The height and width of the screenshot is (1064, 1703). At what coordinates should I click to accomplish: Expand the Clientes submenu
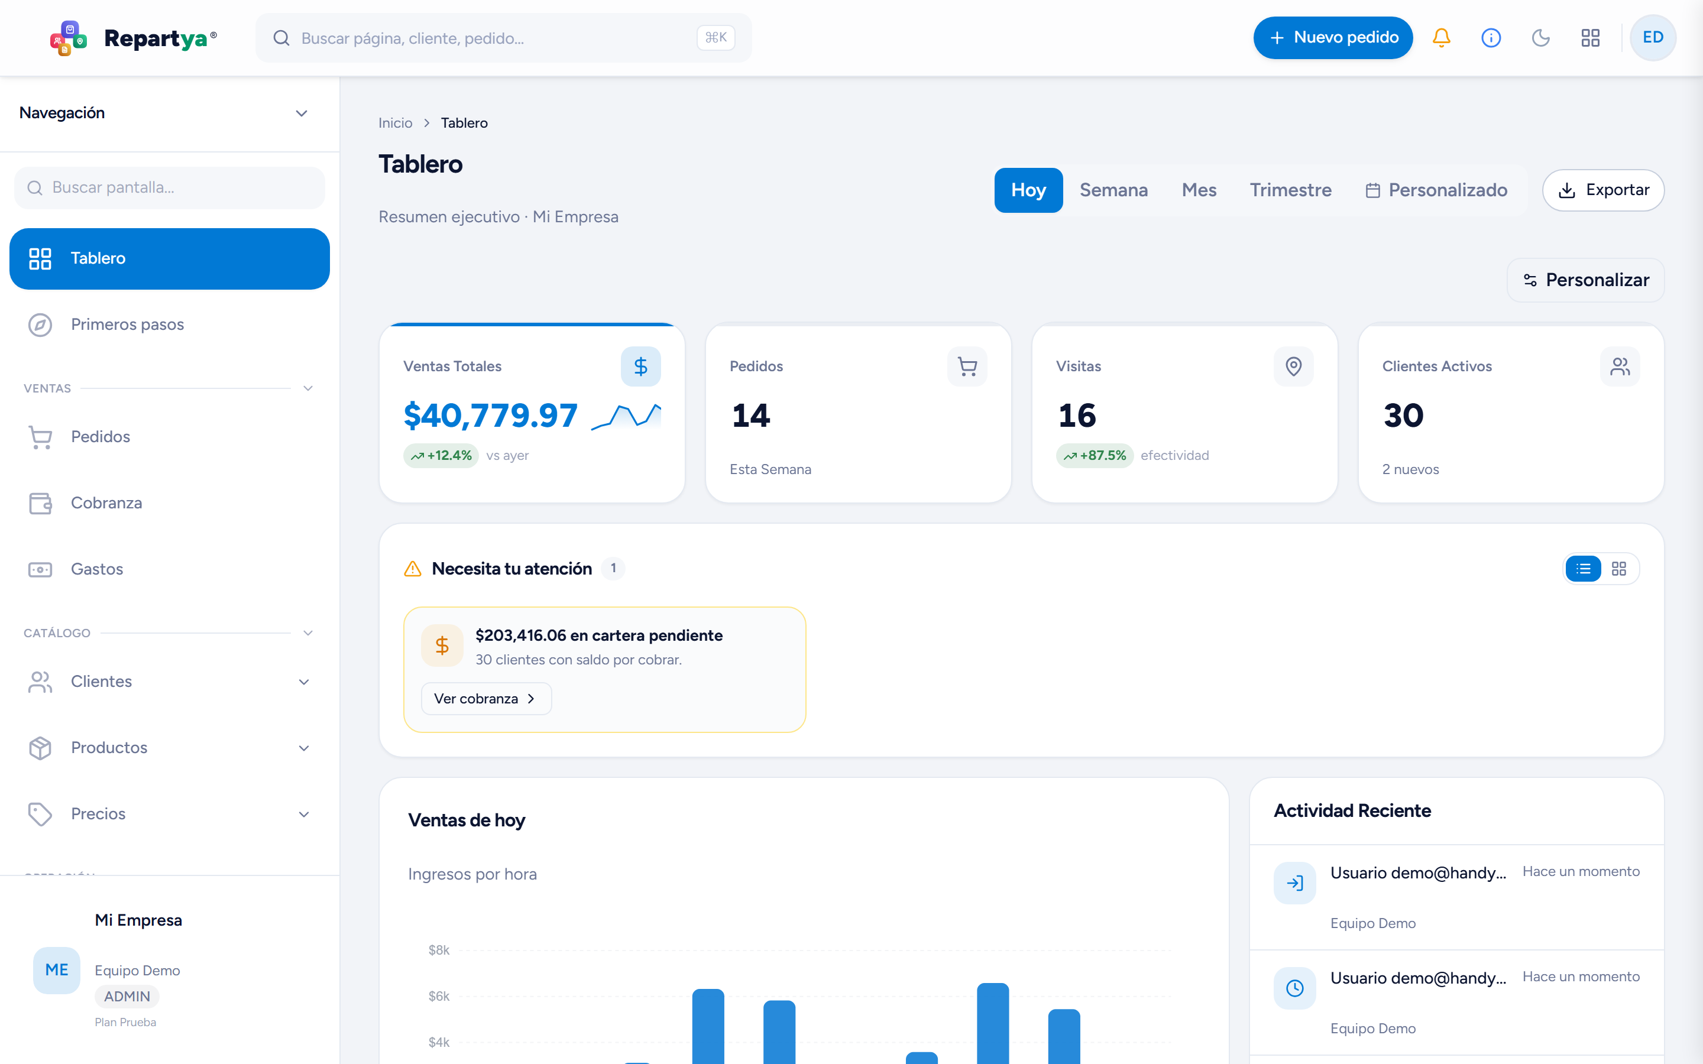[304, 682]
